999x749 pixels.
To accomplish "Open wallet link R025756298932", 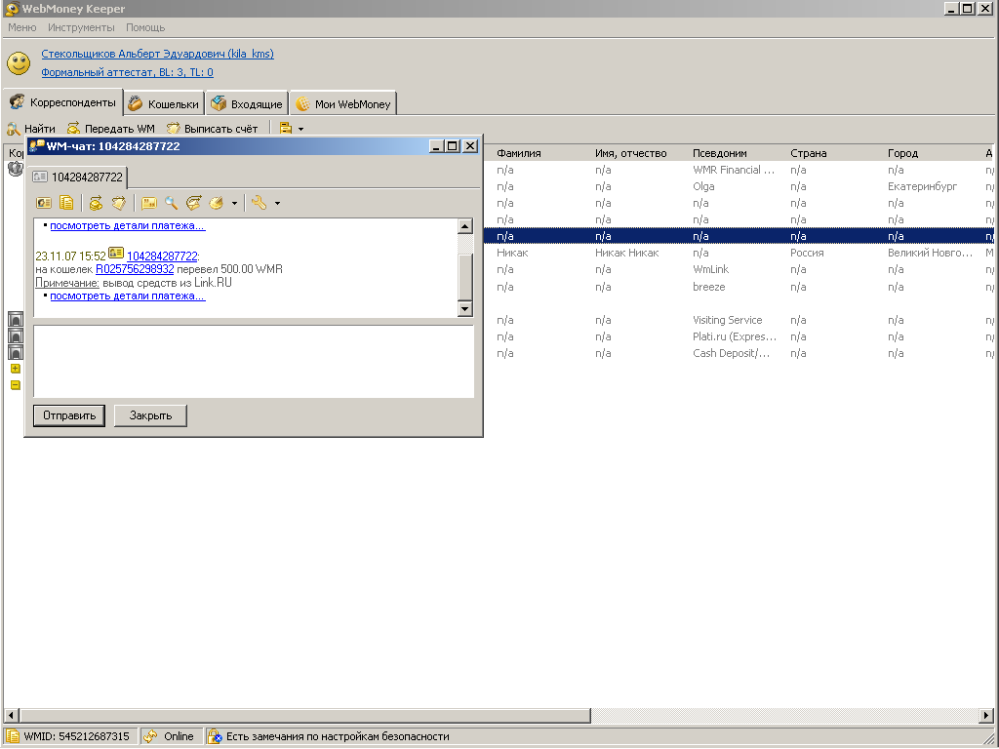I will click(135, 269).
